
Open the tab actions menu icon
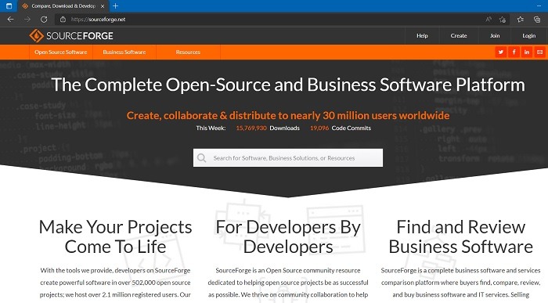(9, 6)
